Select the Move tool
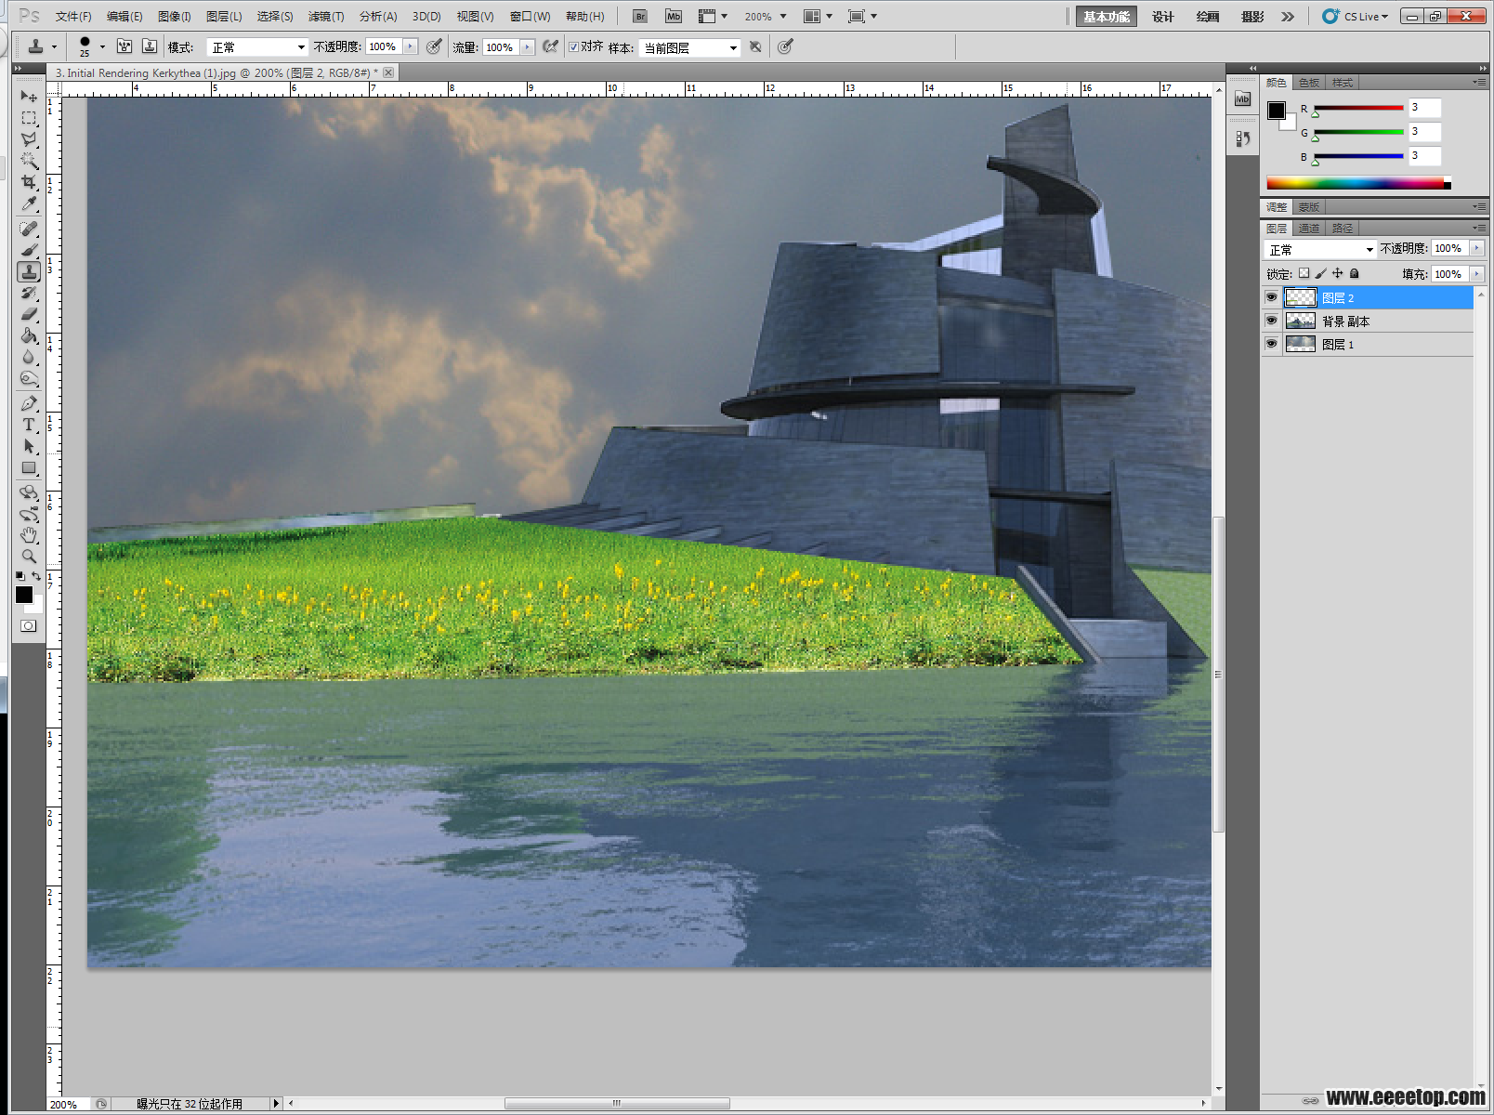 coord(29,96)
